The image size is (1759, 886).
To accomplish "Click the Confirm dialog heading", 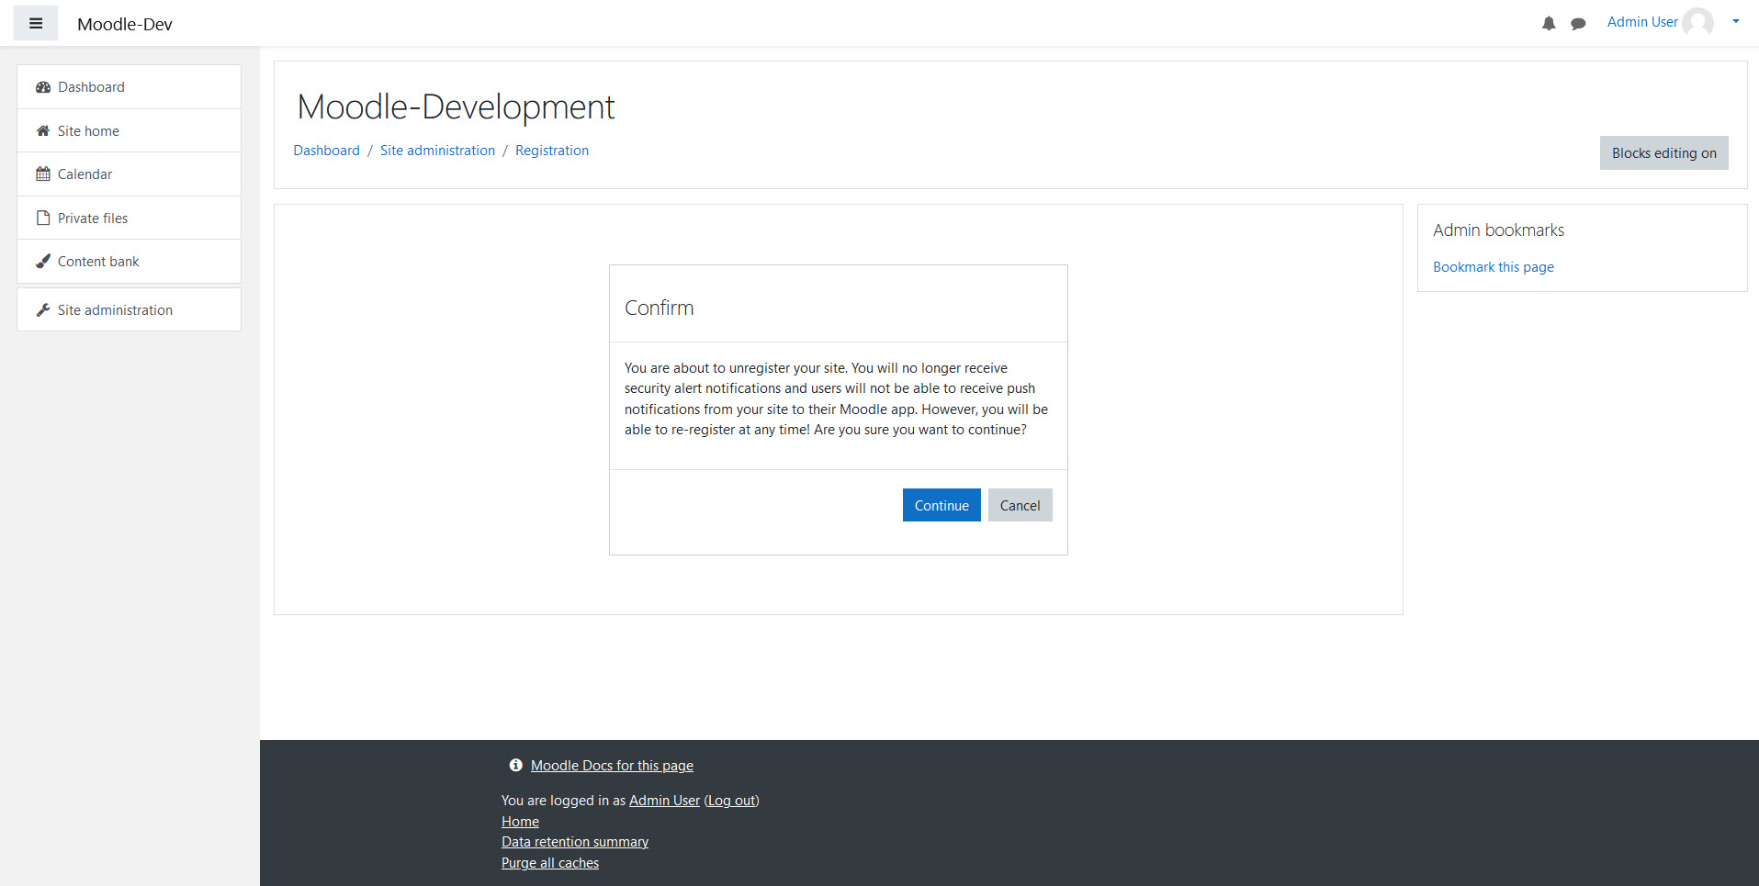I will coord(659,308).
